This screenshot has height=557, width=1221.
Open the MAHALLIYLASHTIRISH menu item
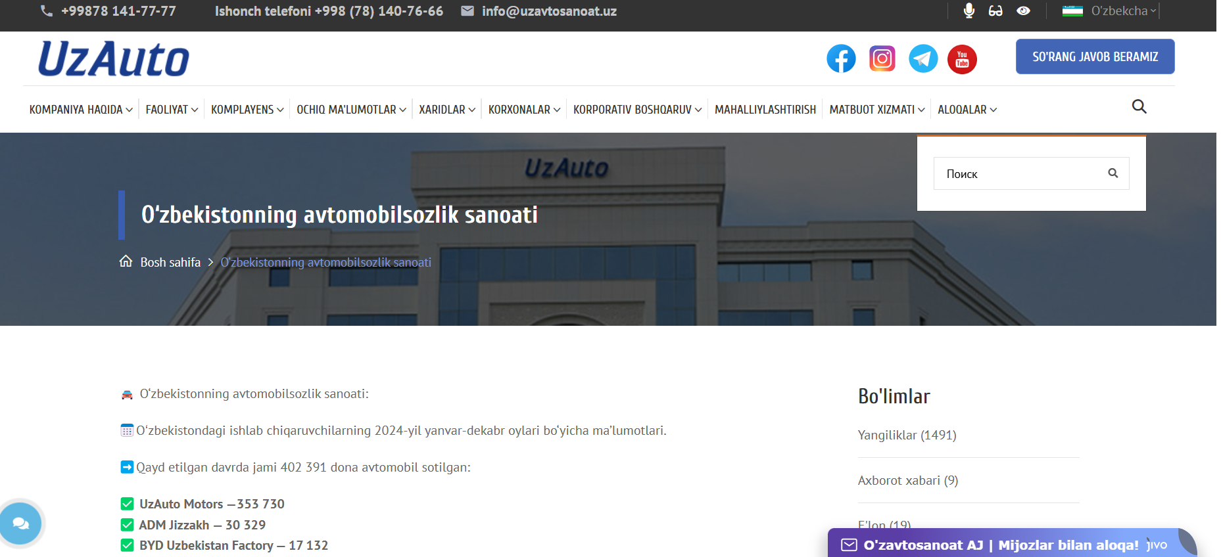pyautogui.click(x=765, y=110)
